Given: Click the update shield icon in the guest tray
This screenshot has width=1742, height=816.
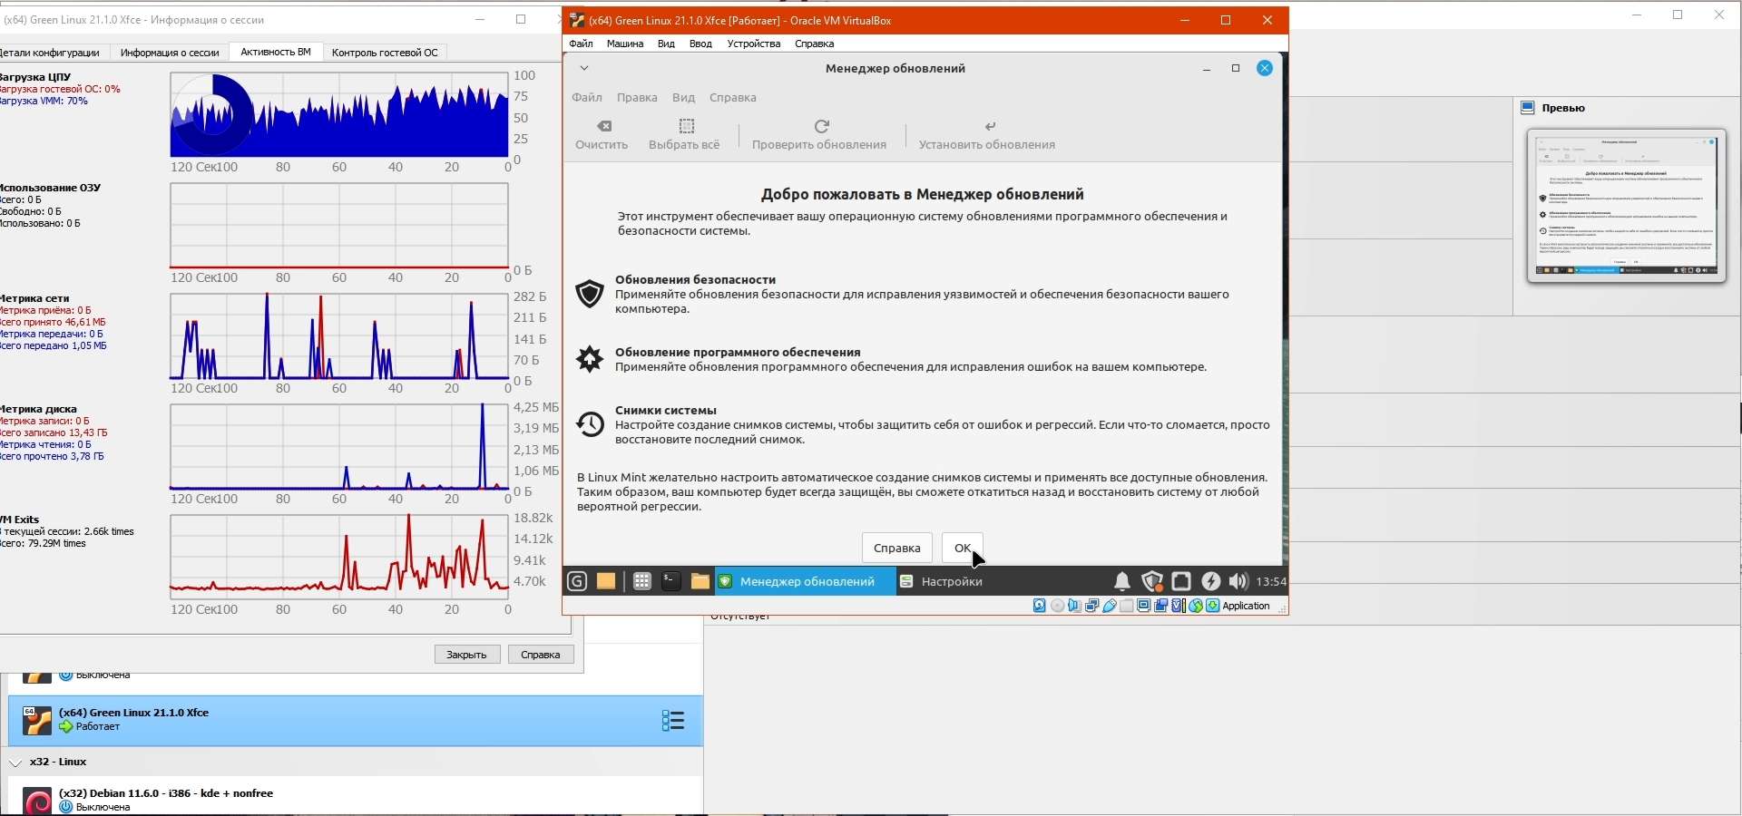Looking at the screenshot, I should pos(1152,582).
